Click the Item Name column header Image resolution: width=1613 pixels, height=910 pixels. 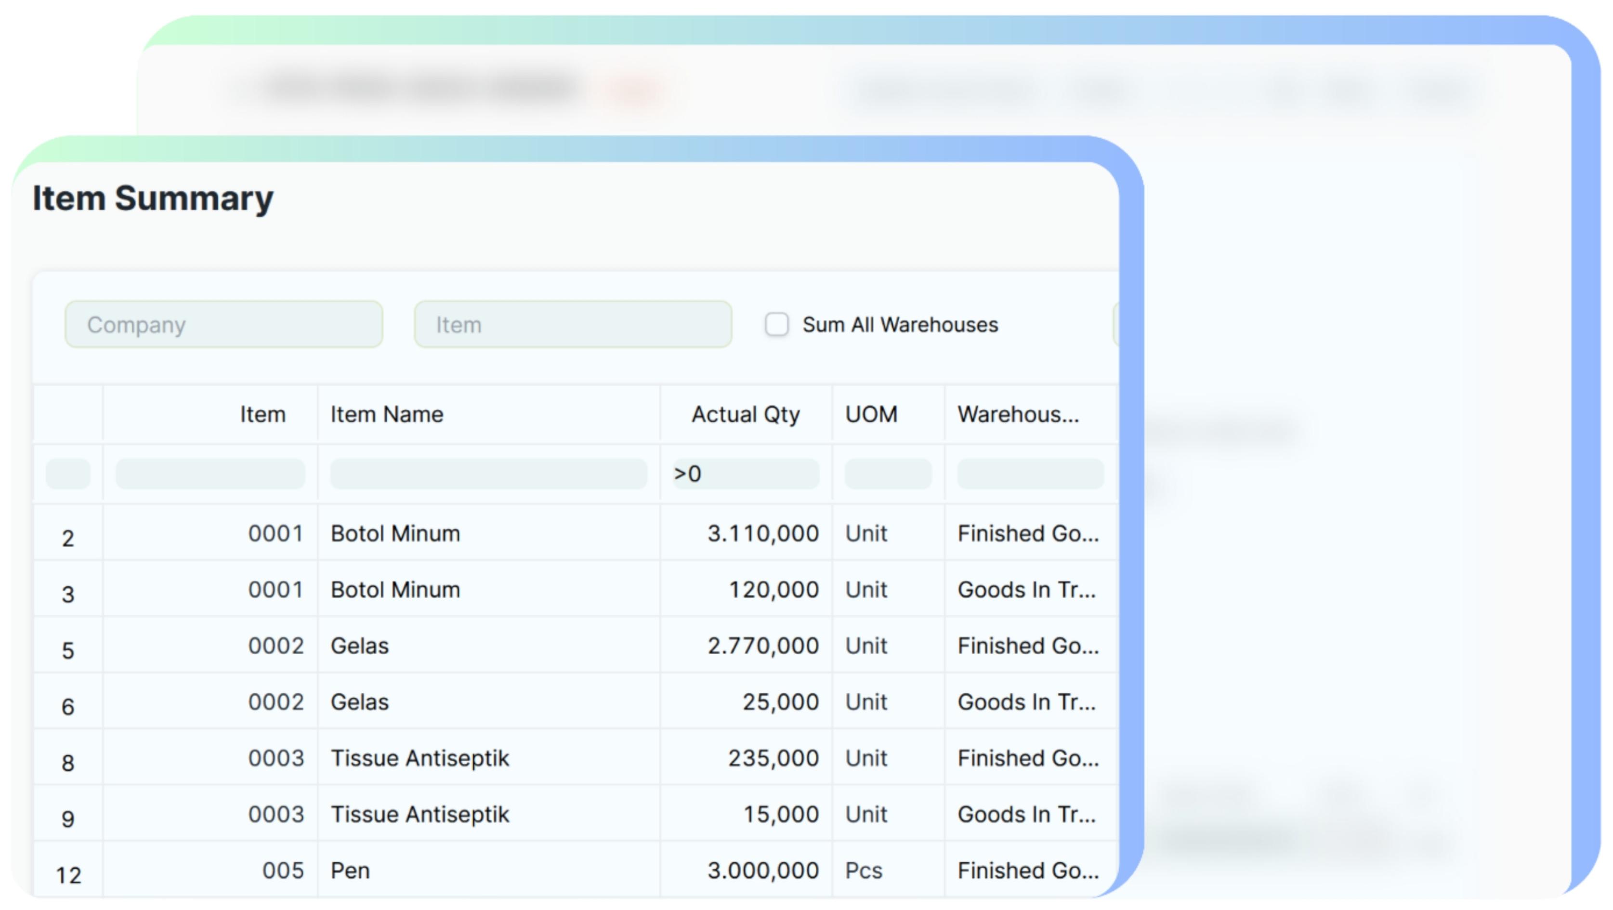pos(387,414)
